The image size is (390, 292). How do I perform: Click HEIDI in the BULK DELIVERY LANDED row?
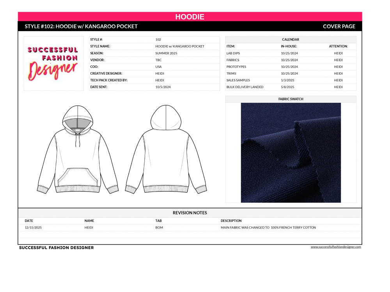[338, 87]
